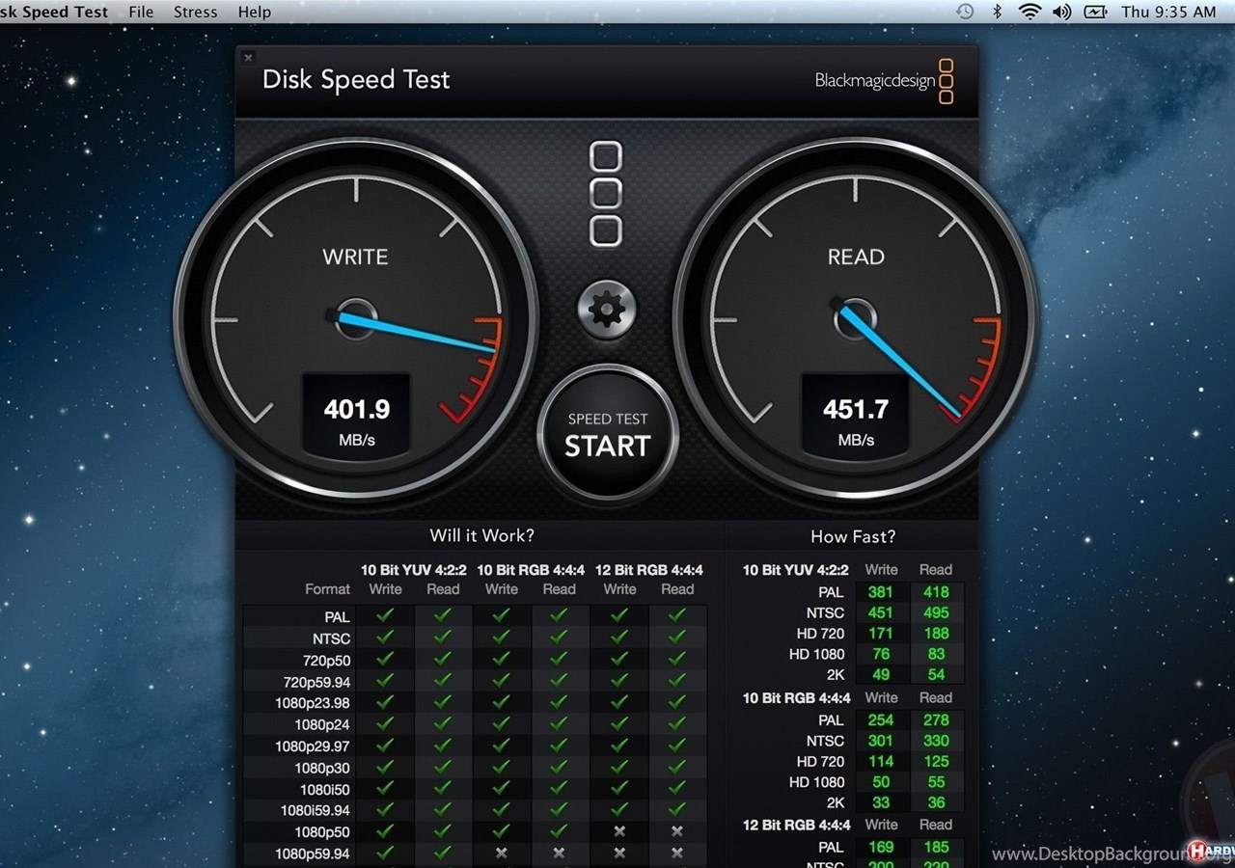The image size is (1235, 868).
Task: Click the "How Fast?" heading
Action: (853, 536)
